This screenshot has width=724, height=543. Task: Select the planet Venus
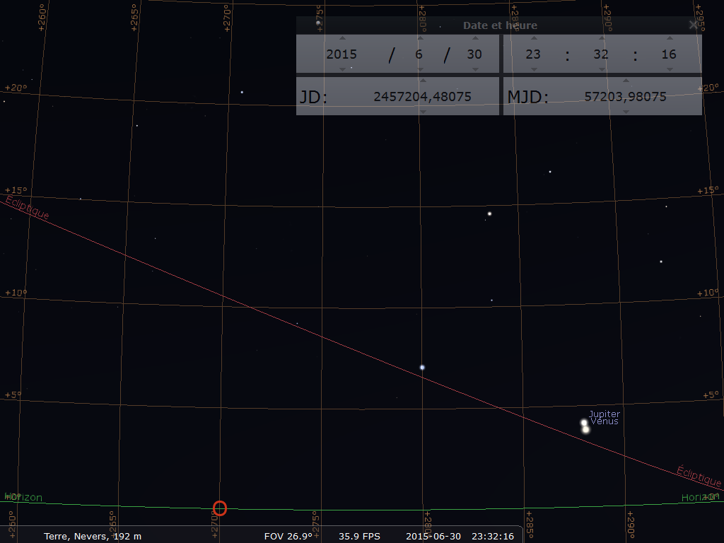586,430
